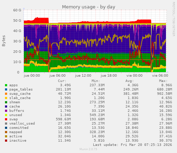The width and height of the screenshot is (177, 153).
Task: Click the 'Max:' column header
Action: [163, 81]
